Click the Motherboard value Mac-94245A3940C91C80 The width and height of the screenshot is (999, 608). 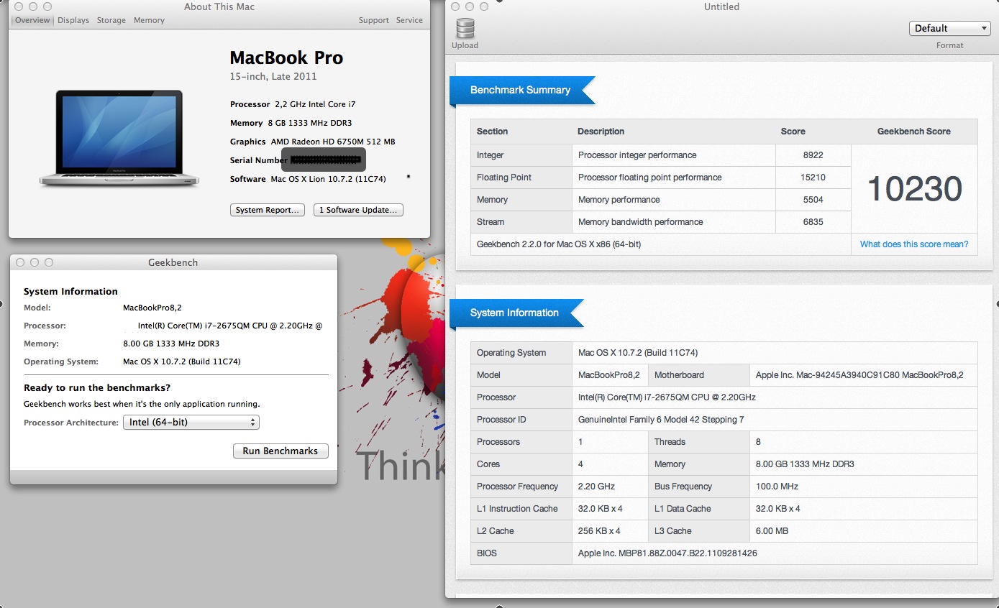[x=859, y=375]
